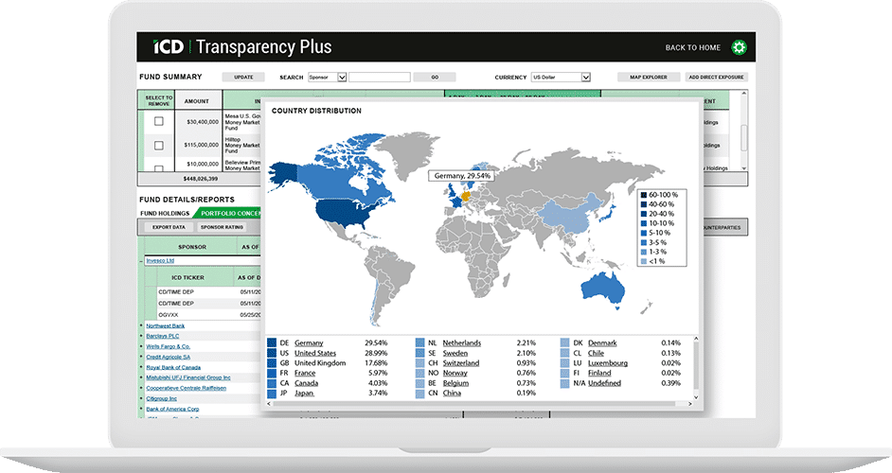Open the MAP EXPLORER button
Viewport: 892px width, 473px height.
(x=648, y=78)
